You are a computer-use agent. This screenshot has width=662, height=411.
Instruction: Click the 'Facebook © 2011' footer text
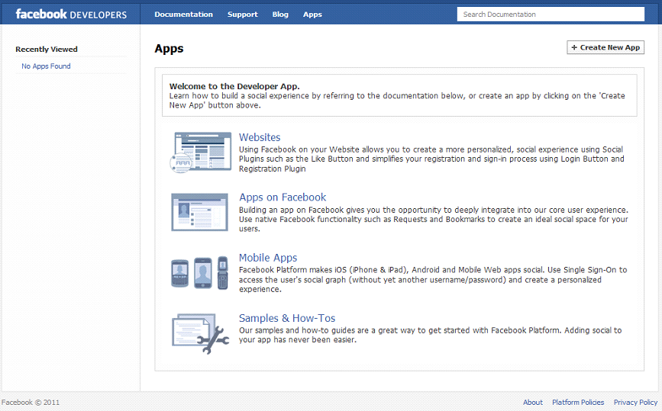tap(31, 402)
